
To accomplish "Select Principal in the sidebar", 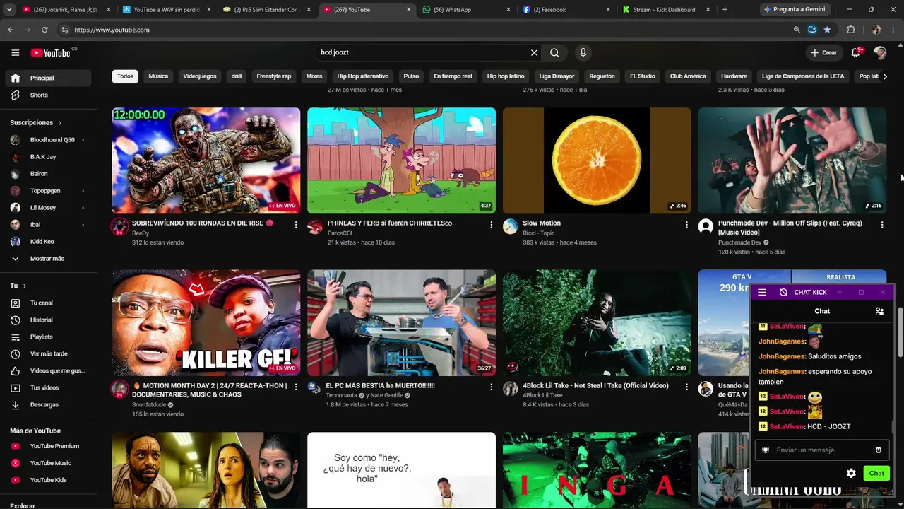I will tap(49, 78).
